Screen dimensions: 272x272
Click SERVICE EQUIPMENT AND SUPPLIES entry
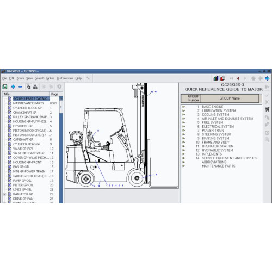point(230,158)
